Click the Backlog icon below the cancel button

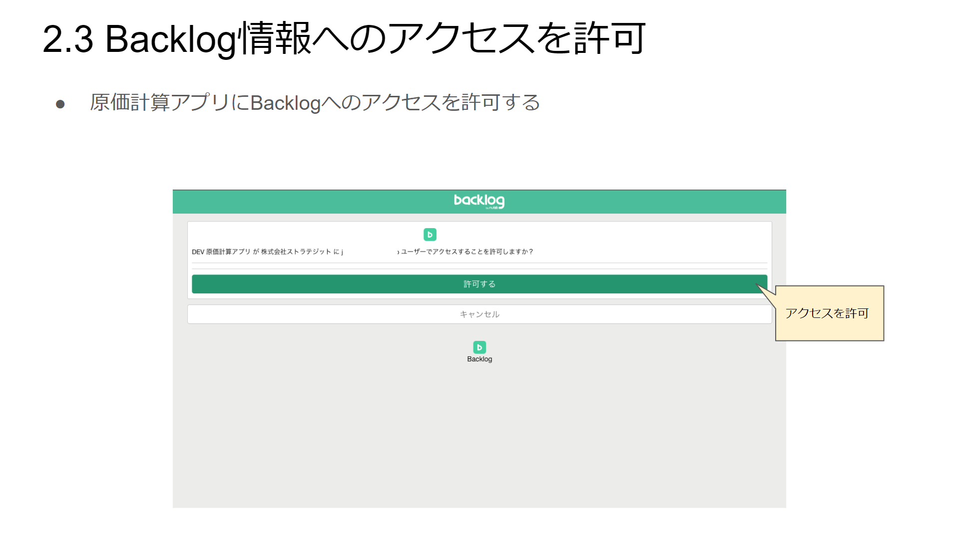tap(479, 347)
